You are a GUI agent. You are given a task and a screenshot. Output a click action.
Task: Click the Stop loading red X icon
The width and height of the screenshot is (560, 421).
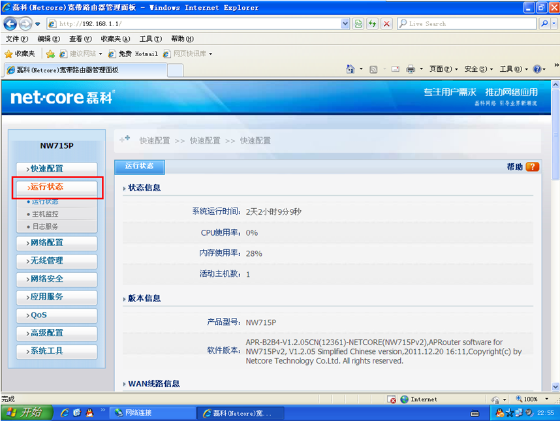coord(386,24)
